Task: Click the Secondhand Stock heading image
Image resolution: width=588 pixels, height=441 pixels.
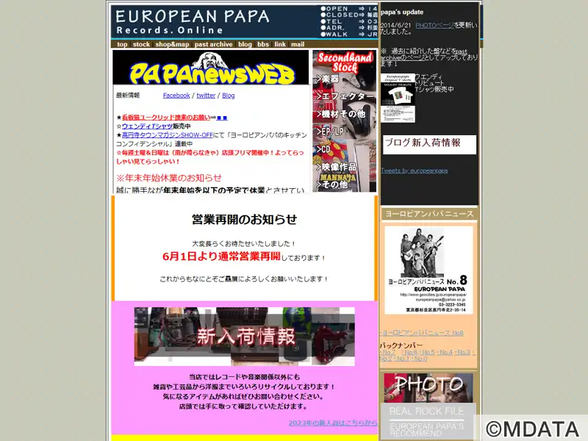Action: point(345,62)
